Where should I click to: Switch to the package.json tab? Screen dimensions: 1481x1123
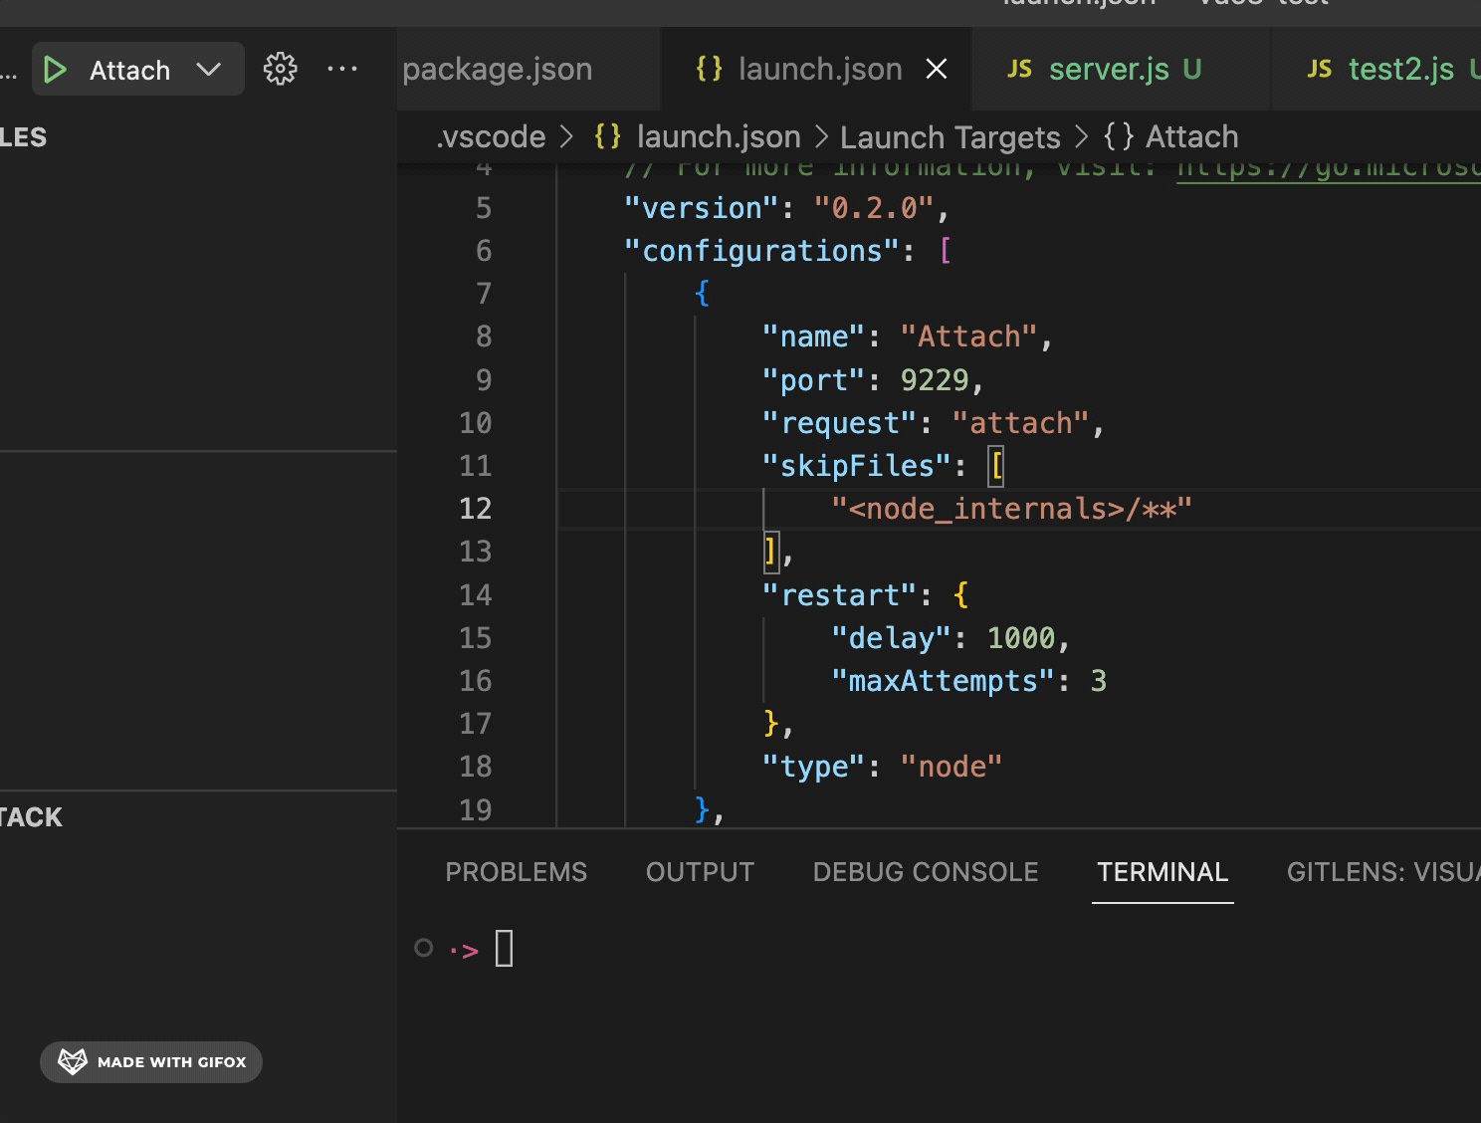[498, 69]
